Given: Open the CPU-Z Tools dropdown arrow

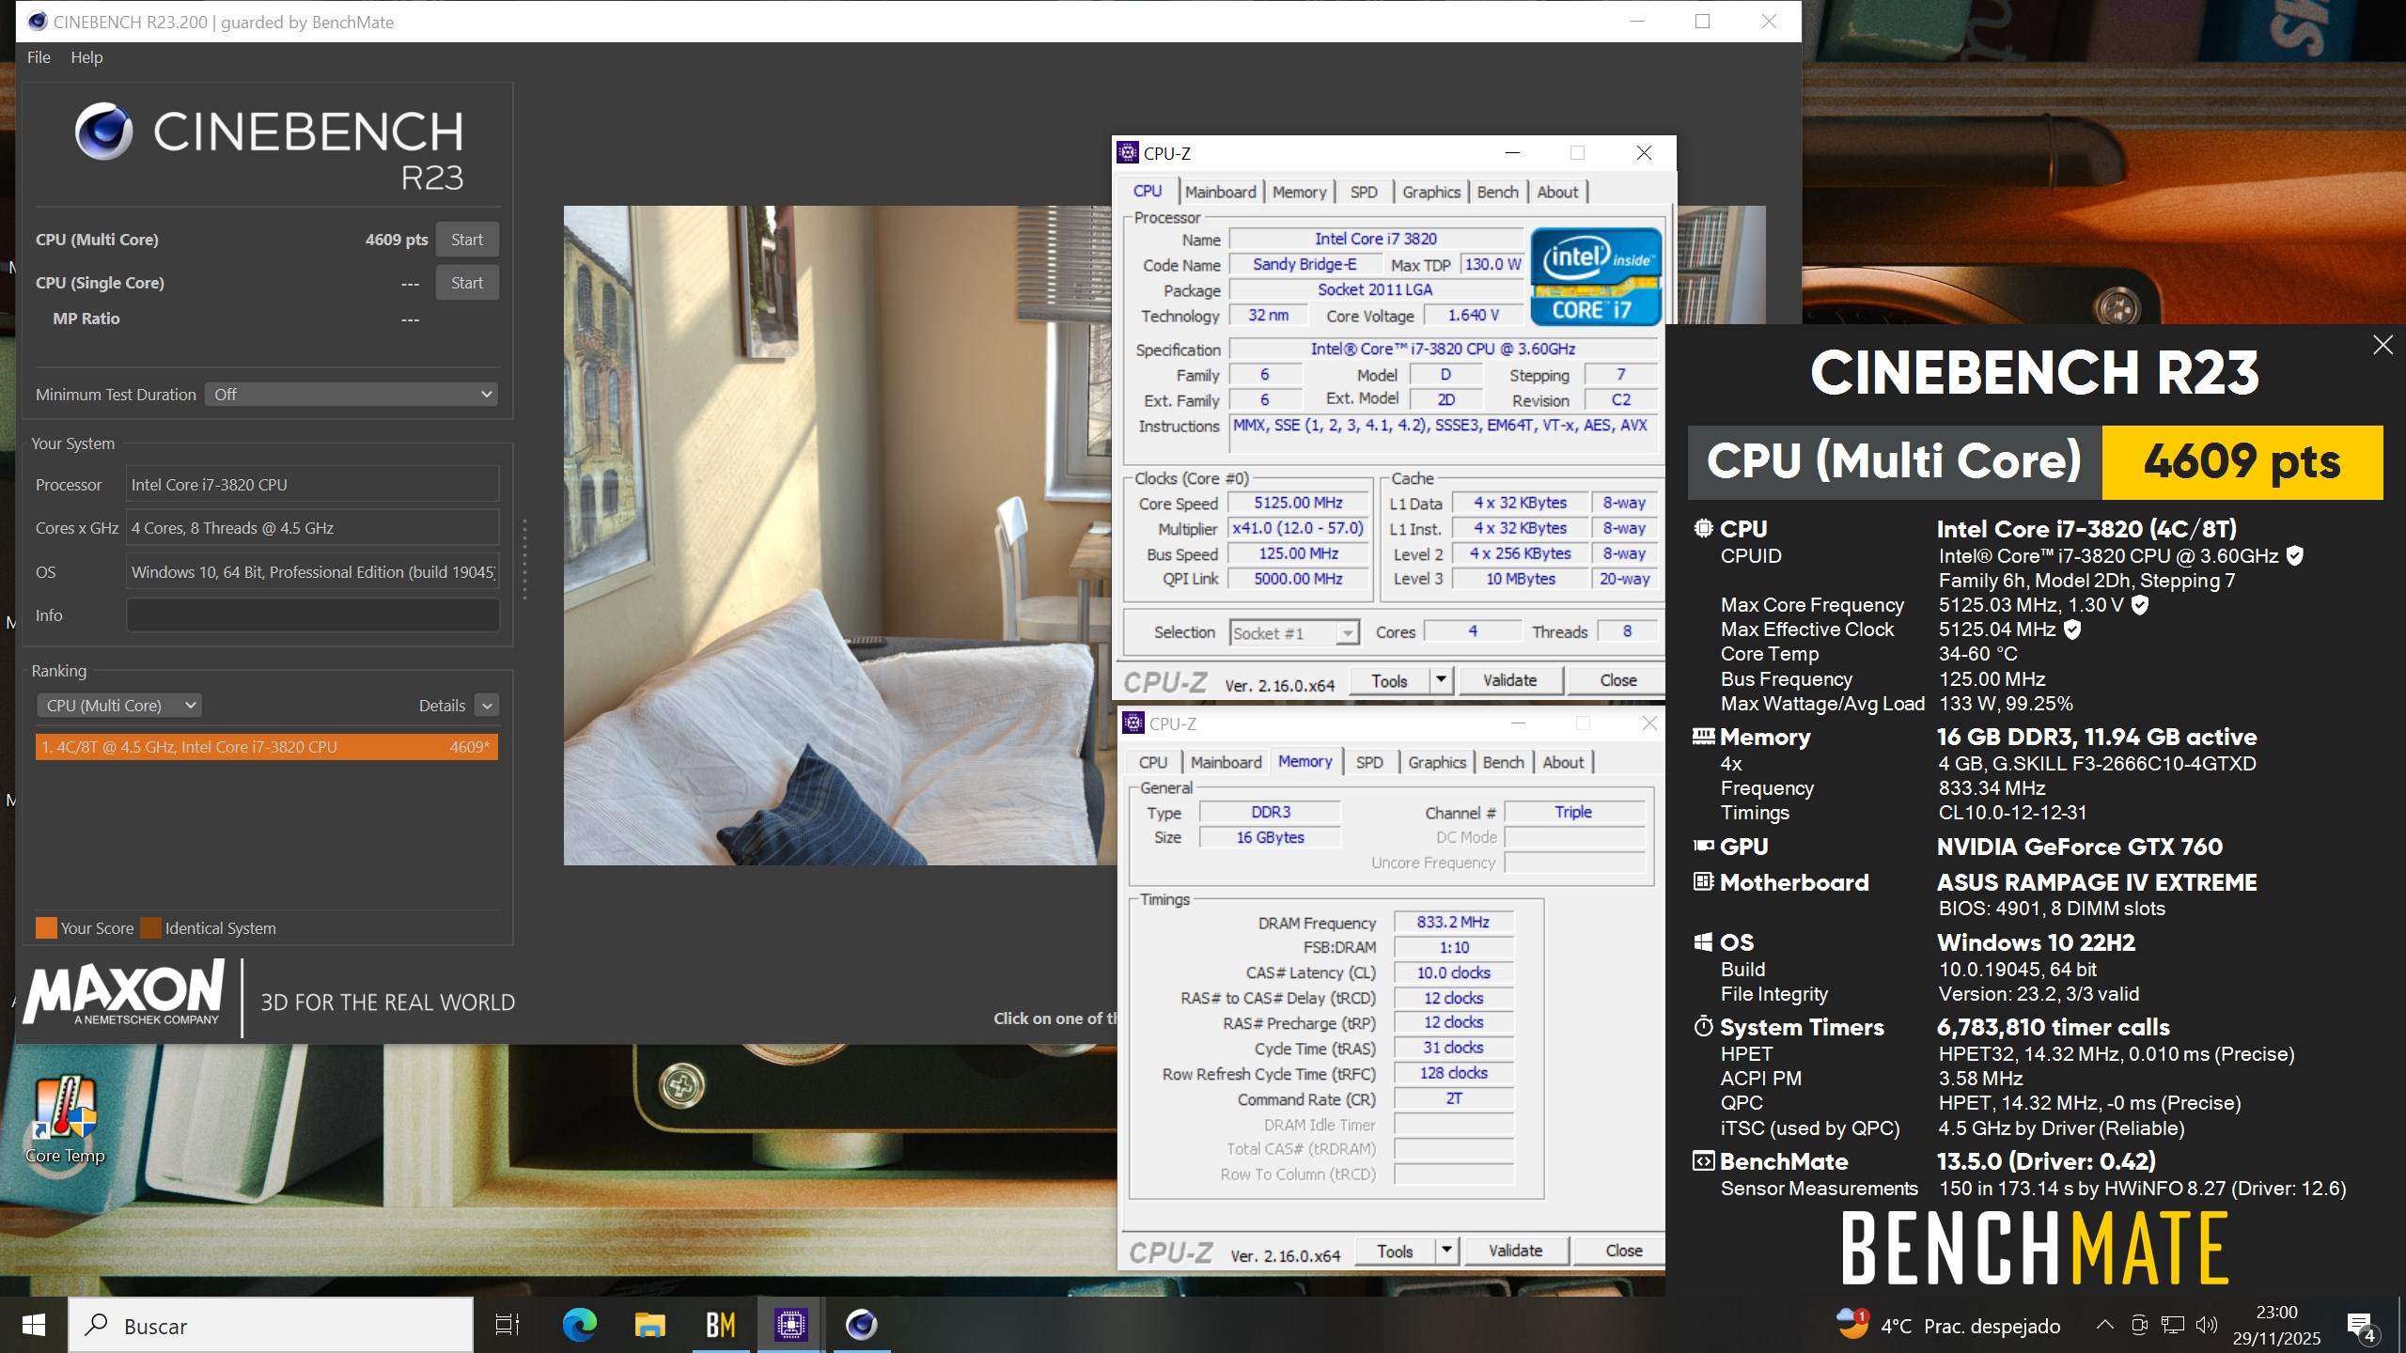Looking at the screenshot, I should click(x=1441, y=680).
